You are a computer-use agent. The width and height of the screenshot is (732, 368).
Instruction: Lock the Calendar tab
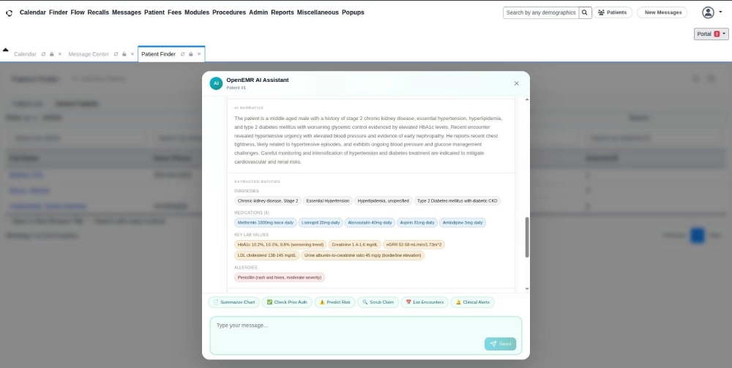tap(52, 54)
